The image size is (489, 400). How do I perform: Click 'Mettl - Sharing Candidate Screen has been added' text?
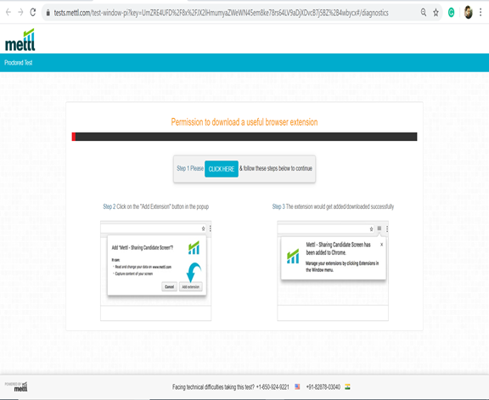339,248
